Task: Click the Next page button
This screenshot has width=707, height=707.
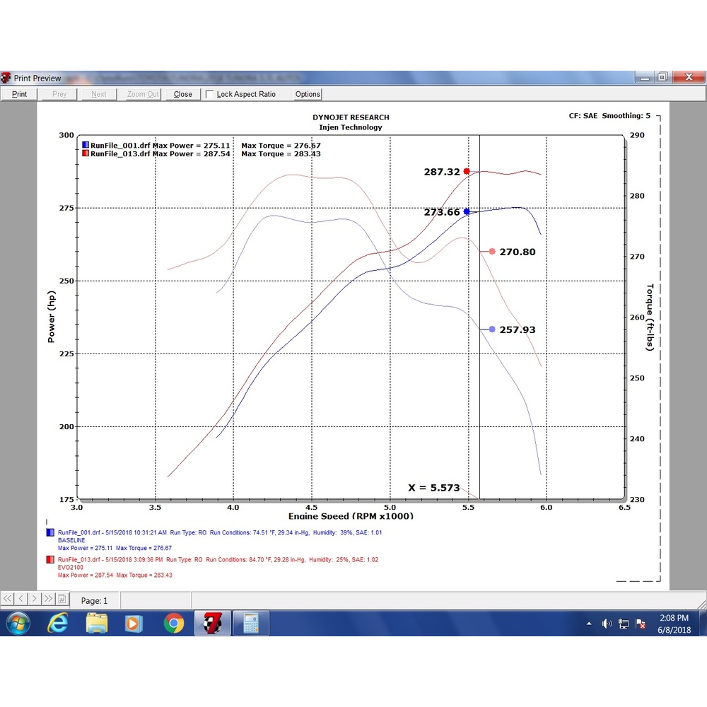Action: (x=99, y=94)
